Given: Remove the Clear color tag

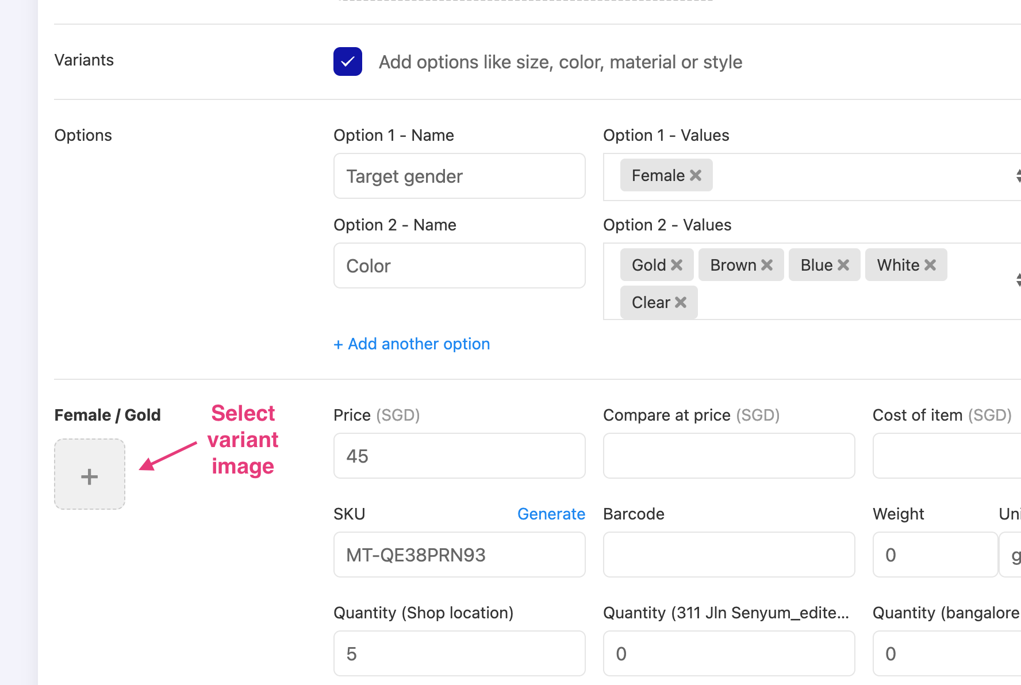Looking at the screenshot, I should 681,302.
